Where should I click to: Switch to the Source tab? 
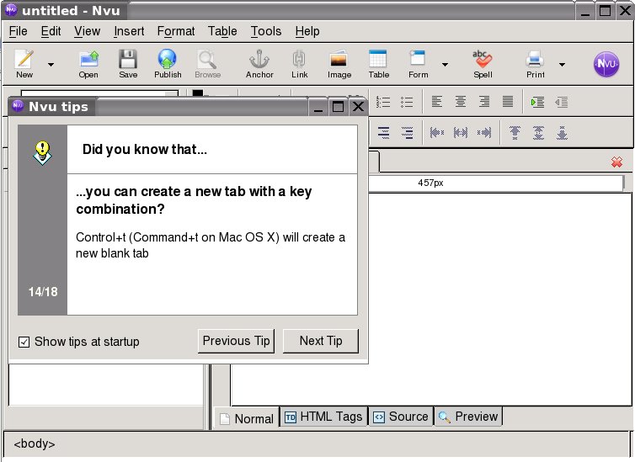[401, 417]
